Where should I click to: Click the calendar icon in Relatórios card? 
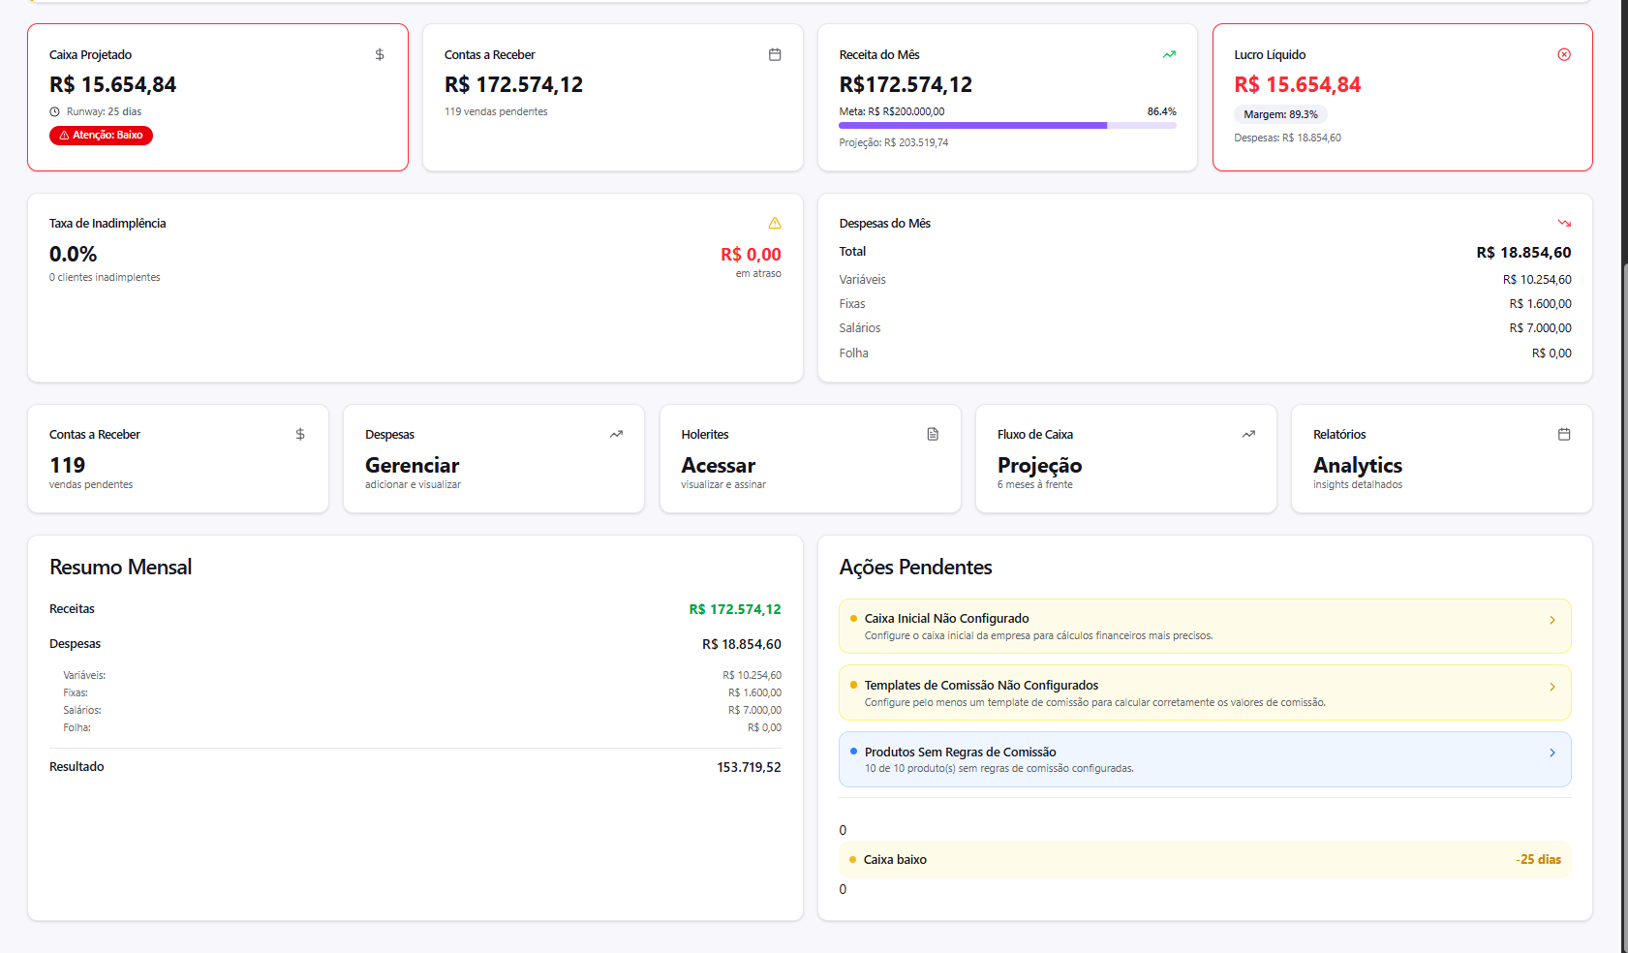click(x=1564, y=435)
